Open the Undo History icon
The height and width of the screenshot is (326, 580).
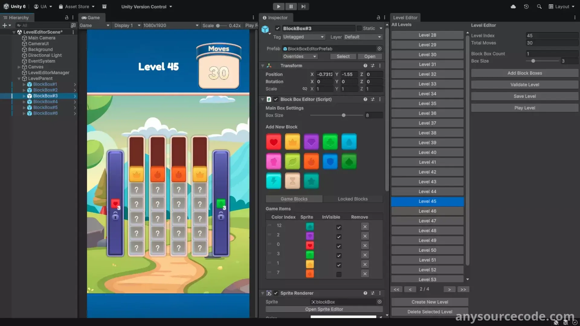pos(526,6)
